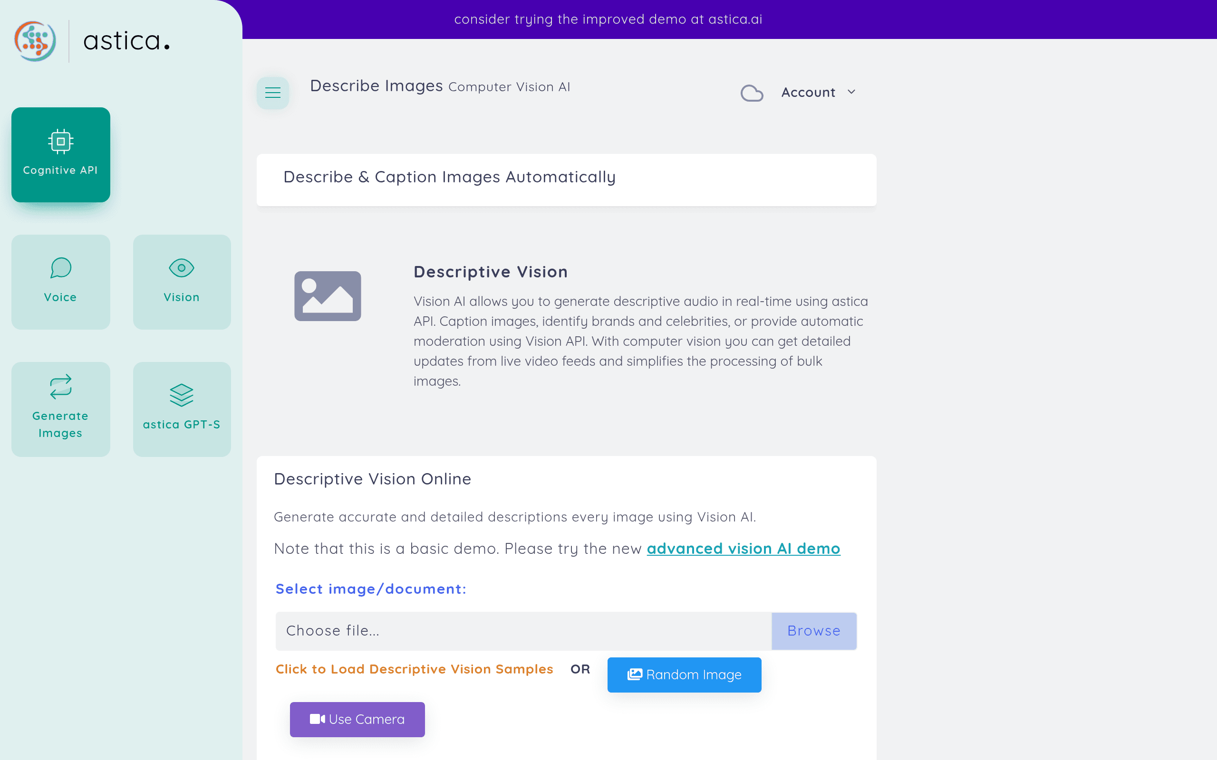Select the astica GPT-S layers tile
This screenshot has height=760, width=1217.
click(x=182, y=408)
